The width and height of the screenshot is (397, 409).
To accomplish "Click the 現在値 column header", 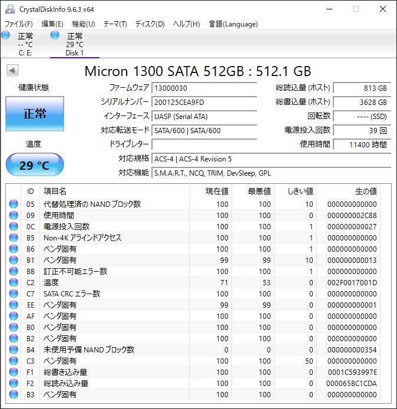I will point(211,192).
